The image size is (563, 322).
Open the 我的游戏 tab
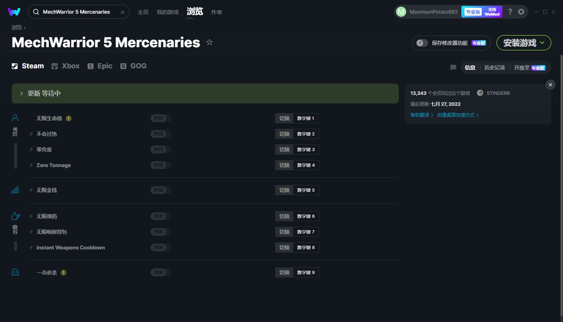pos(167,12)
